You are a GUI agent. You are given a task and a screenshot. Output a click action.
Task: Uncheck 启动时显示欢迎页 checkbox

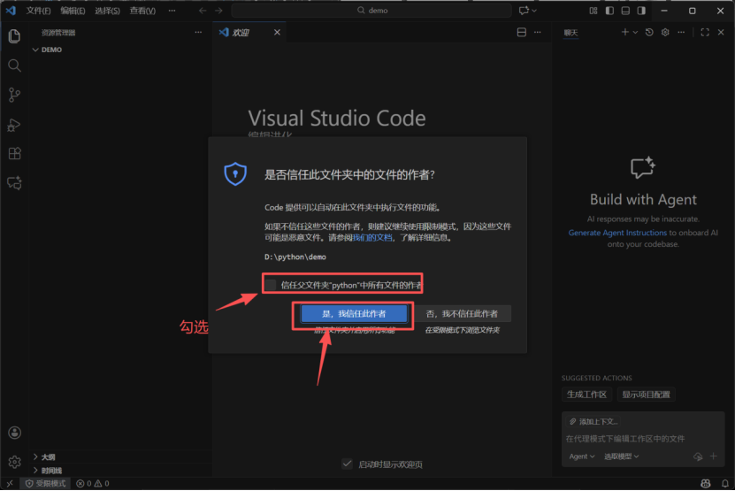(x=347, y=464)
